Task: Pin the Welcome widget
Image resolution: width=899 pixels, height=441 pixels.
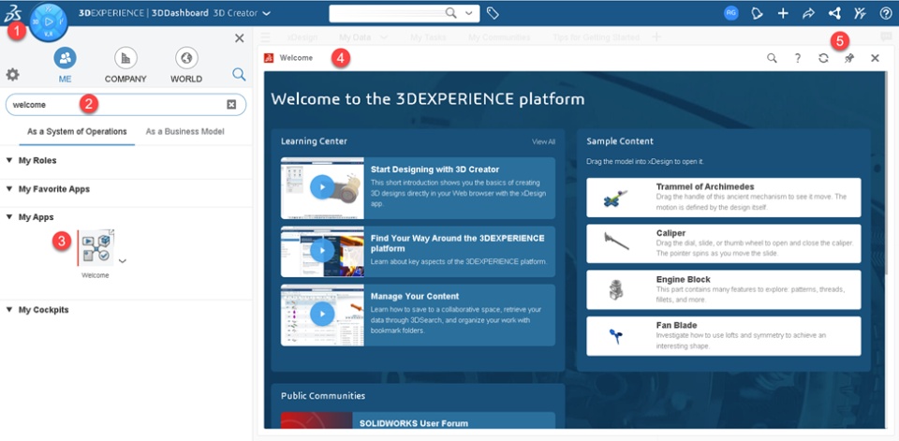Action: tap(849, 58)
